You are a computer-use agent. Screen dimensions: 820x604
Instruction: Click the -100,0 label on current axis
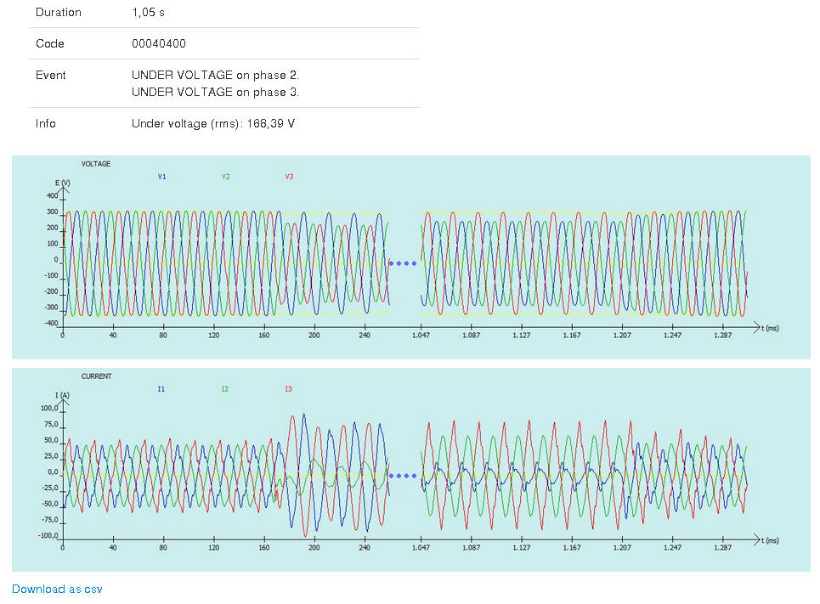pos(48,535)
